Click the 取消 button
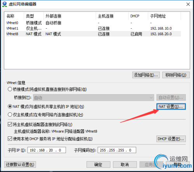Screen dimensions: 194x172 (125, 165)
